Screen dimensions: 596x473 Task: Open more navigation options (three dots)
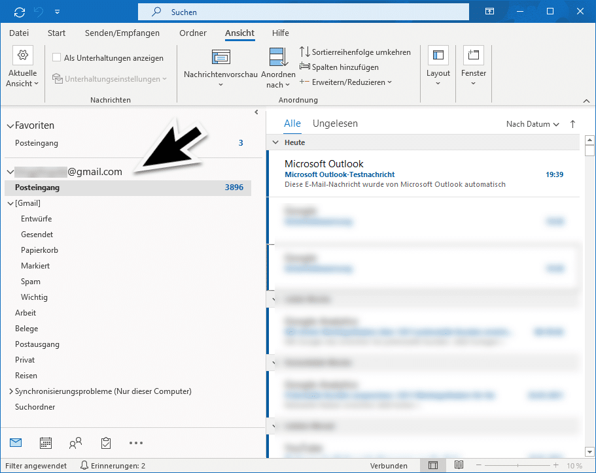click(135, 443)
